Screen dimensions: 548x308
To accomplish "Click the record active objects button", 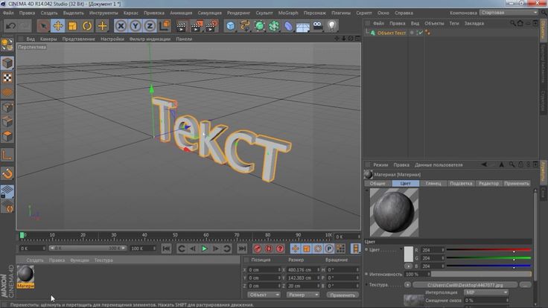I will pos(258,248).
